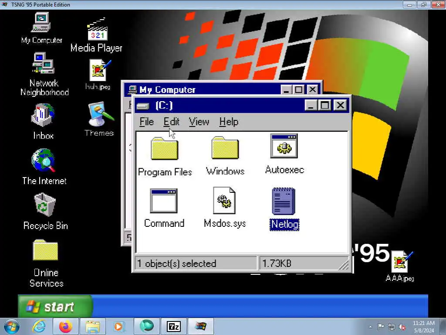Select the Msdos.sys file in C:
Image resolution: width=446 pixels, height=335 pixels.
point(224,208)
